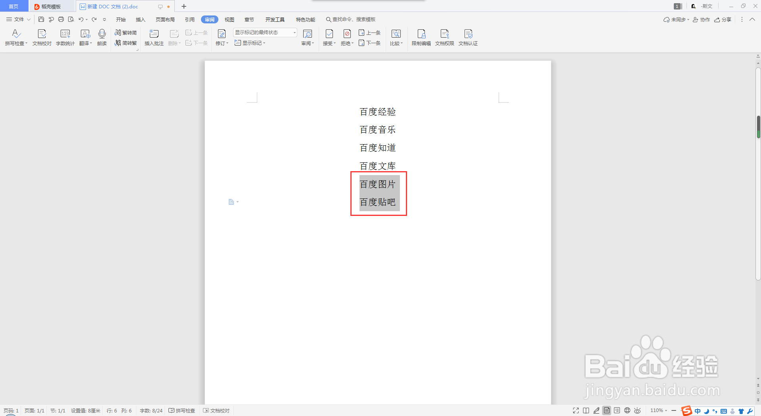Switch to the 开发工具 ribbon tab
The width and height of the screenshot is (761, 416).
(275, 19)
